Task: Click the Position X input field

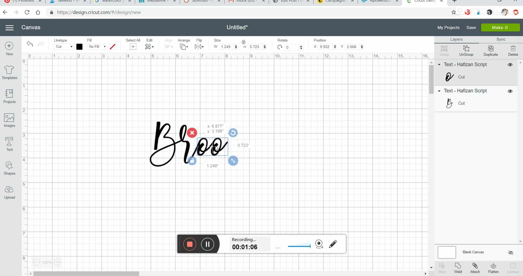Action: point(326,47)
